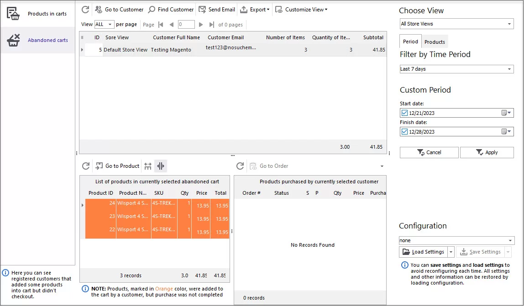This screenshot has width=524, height=306.
Task: Sort by the Number of Items column
Action: click(285, 37)
